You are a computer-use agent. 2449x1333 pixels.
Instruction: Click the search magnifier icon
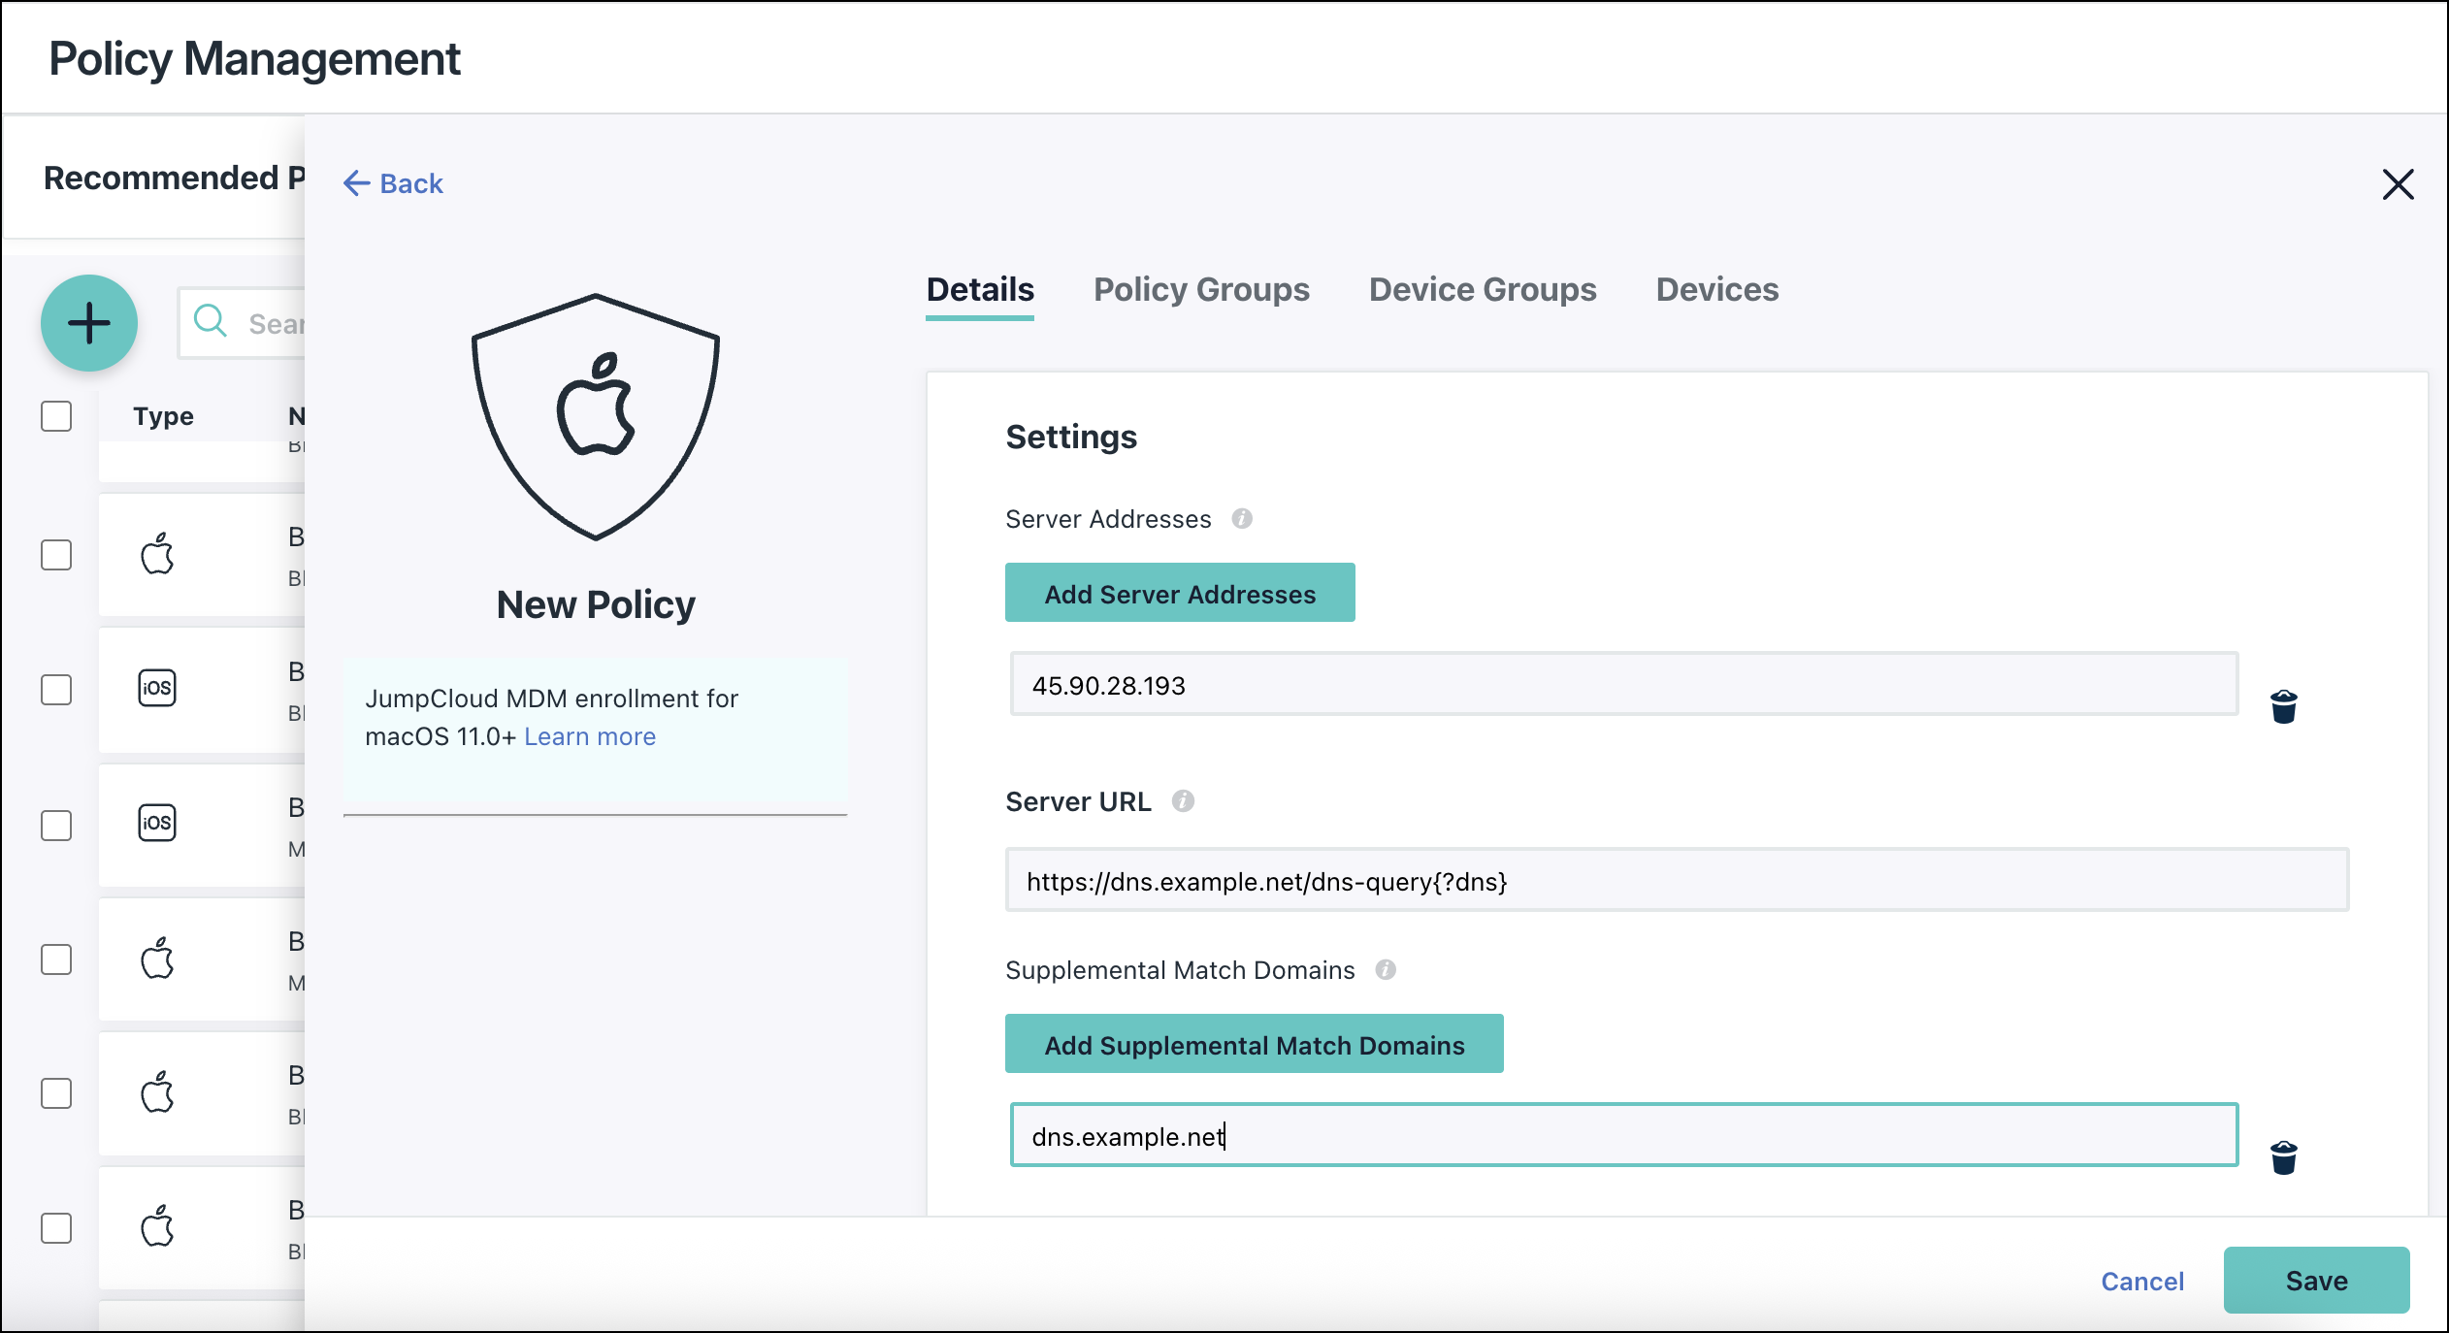pos(211,322)
